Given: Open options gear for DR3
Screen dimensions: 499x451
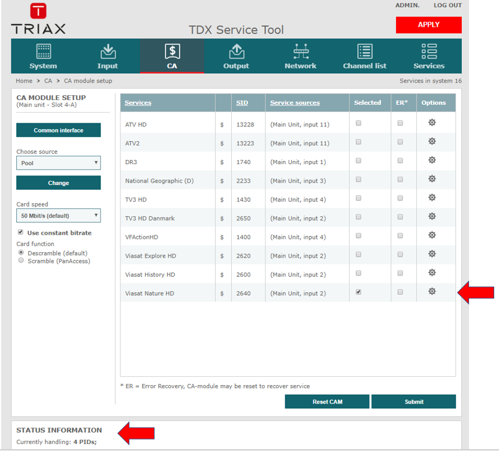Looking at the screenshot, I should coord(432,160).
